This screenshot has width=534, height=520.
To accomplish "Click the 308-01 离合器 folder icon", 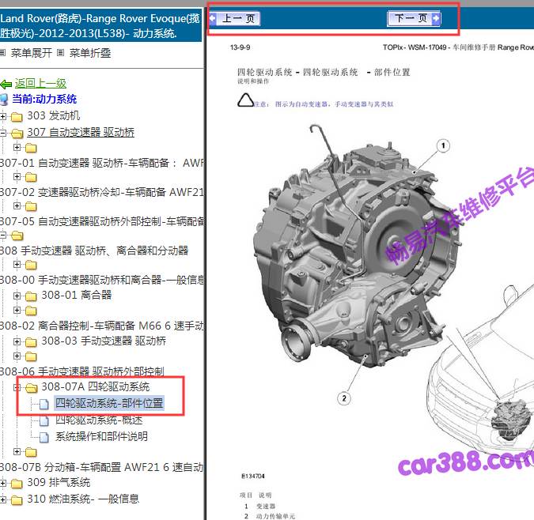I will click(31, 296).
